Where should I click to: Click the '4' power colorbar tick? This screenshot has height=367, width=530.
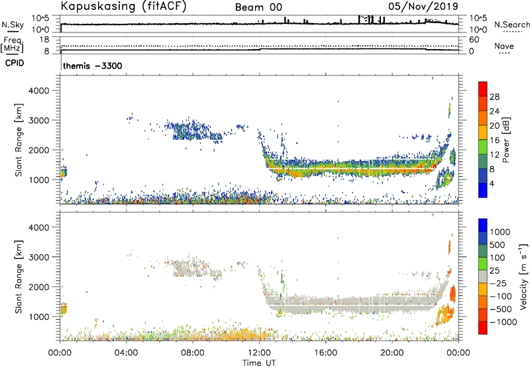point(492,183)
